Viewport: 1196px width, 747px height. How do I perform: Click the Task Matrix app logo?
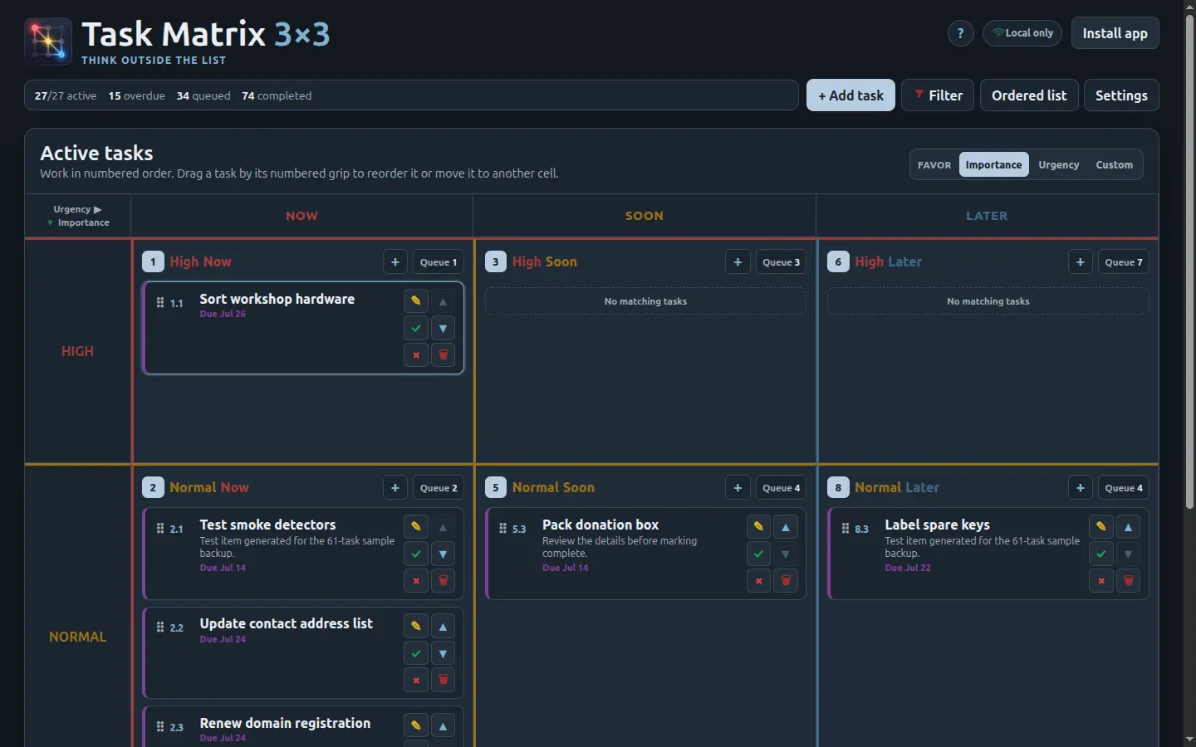point(48,41)
